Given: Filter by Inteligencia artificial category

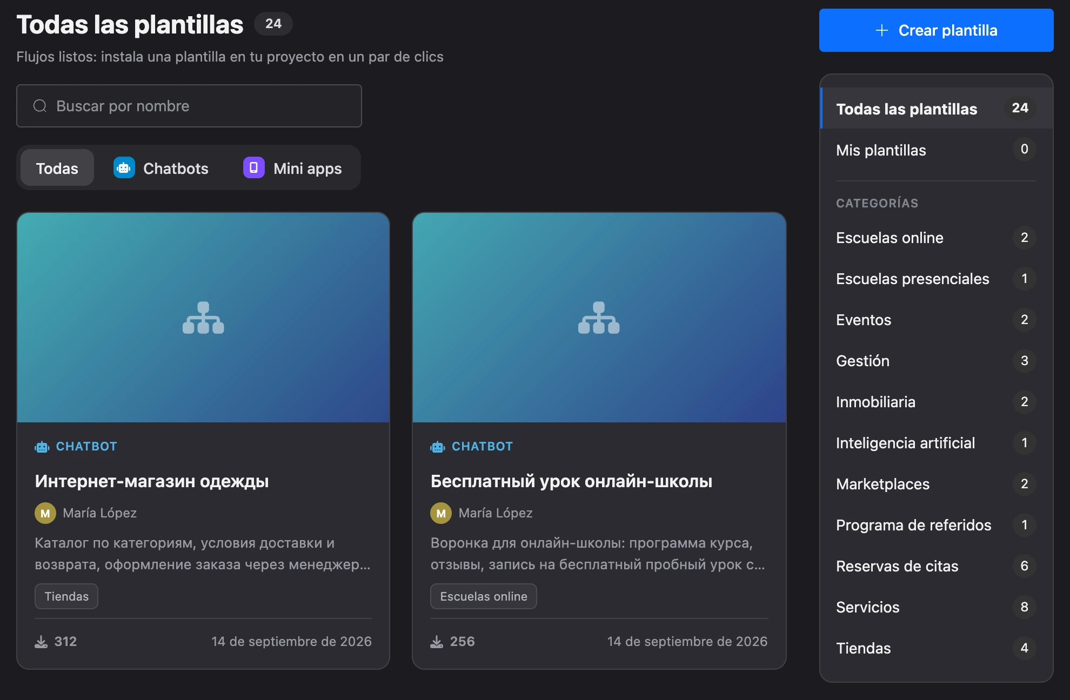Looking at the screenshot, I should (936, 443).
